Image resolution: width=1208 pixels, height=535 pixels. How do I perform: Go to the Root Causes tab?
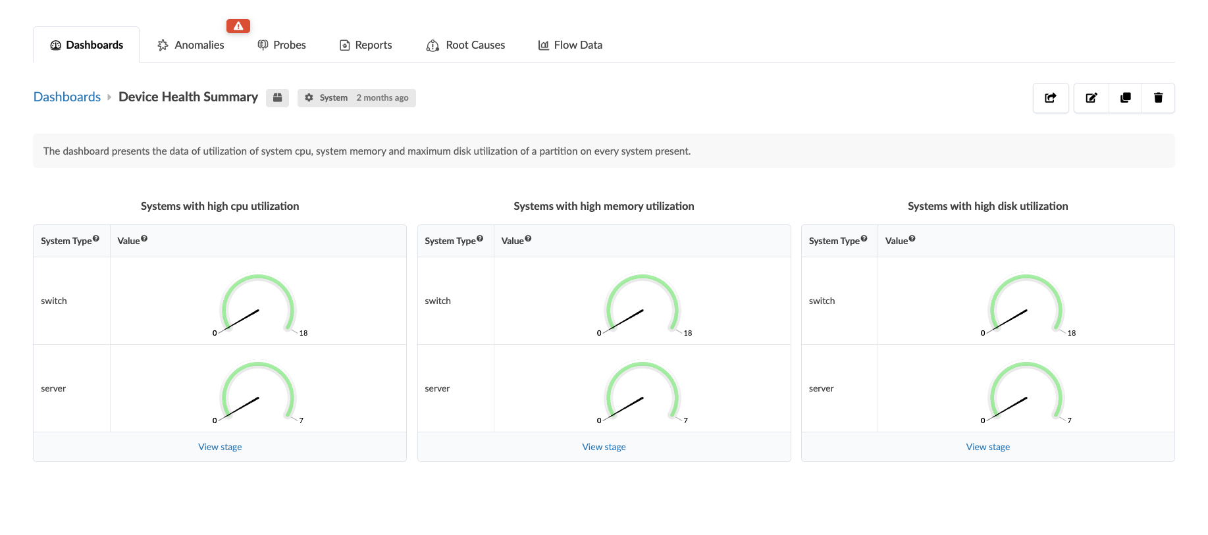point(466,45)
